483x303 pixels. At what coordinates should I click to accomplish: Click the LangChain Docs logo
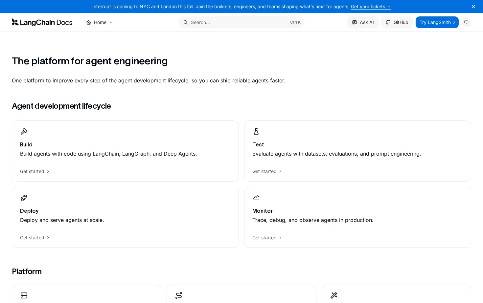[x=42, y=22]
